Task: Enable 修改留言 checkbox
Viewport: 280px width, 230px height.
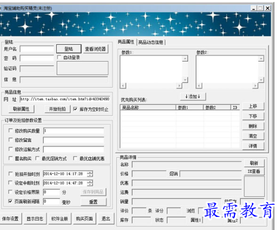Action: pos(10,140)
